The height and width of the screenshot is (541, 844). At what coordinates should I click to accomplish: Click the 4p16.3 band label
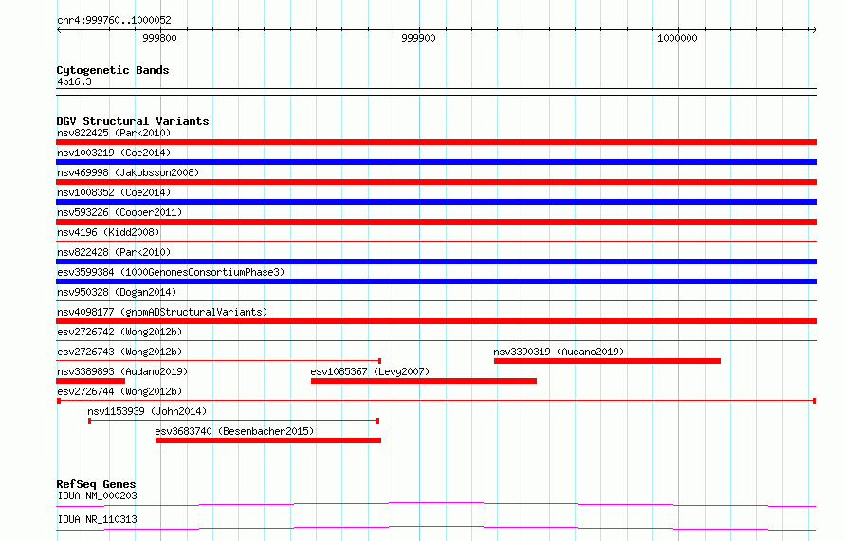point(74,81)
